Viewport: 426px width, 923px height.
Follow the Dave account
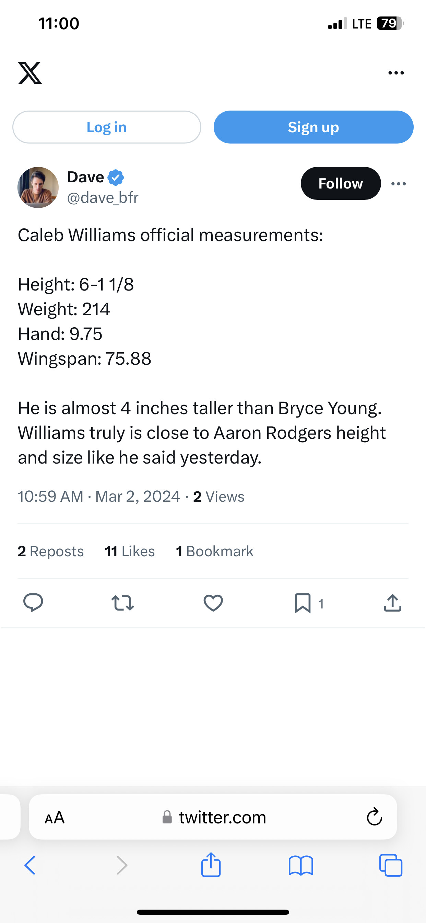coord(341,183)
